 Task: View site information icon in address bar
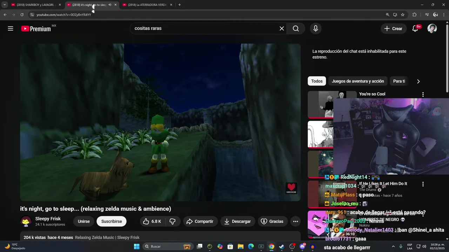point(32,15)
